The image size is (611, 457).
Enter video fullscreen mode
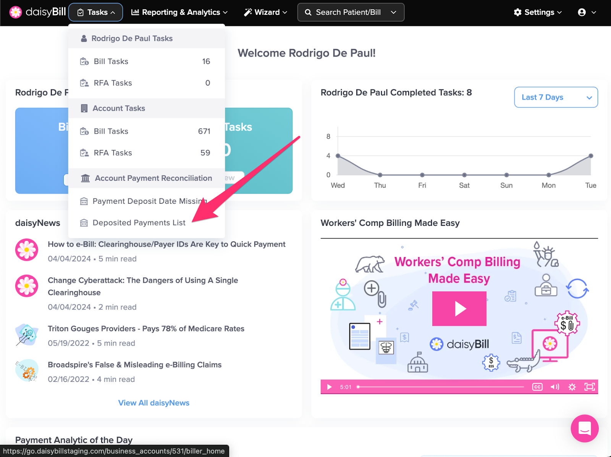590,387
